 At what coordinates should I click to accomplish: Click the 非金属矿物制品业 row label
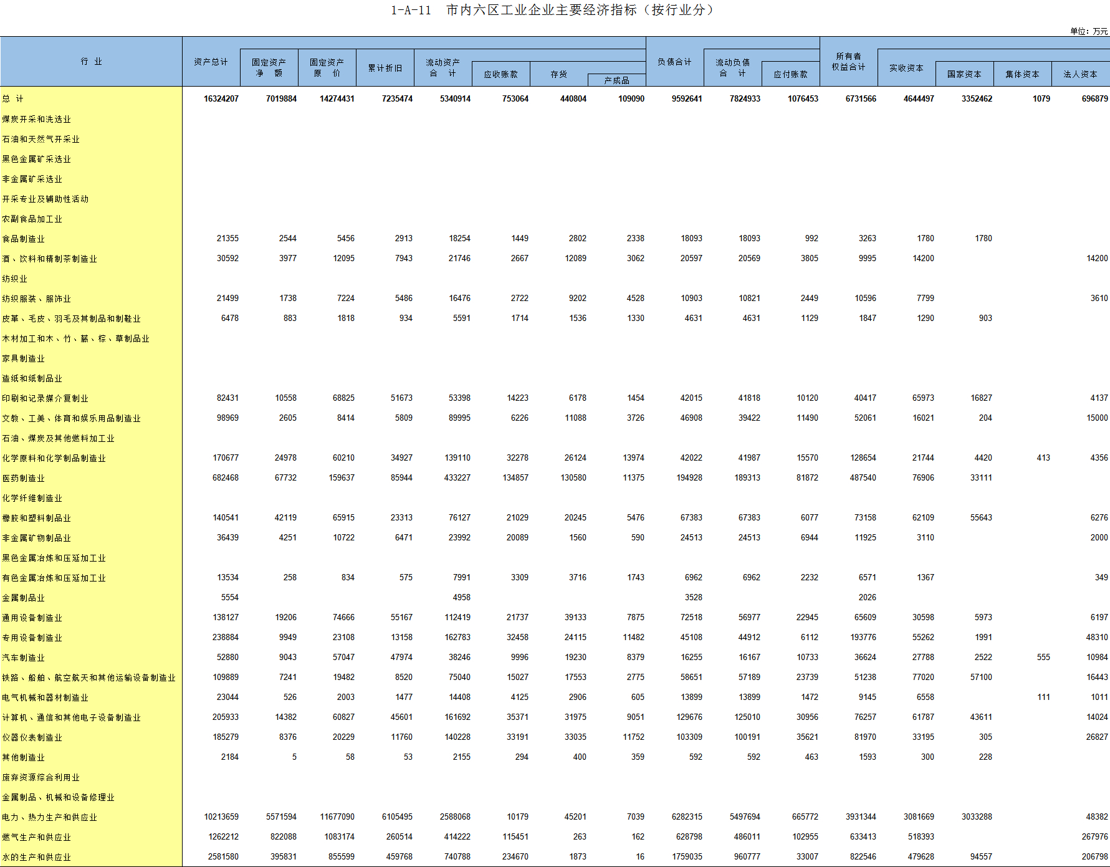pos(36,538)
